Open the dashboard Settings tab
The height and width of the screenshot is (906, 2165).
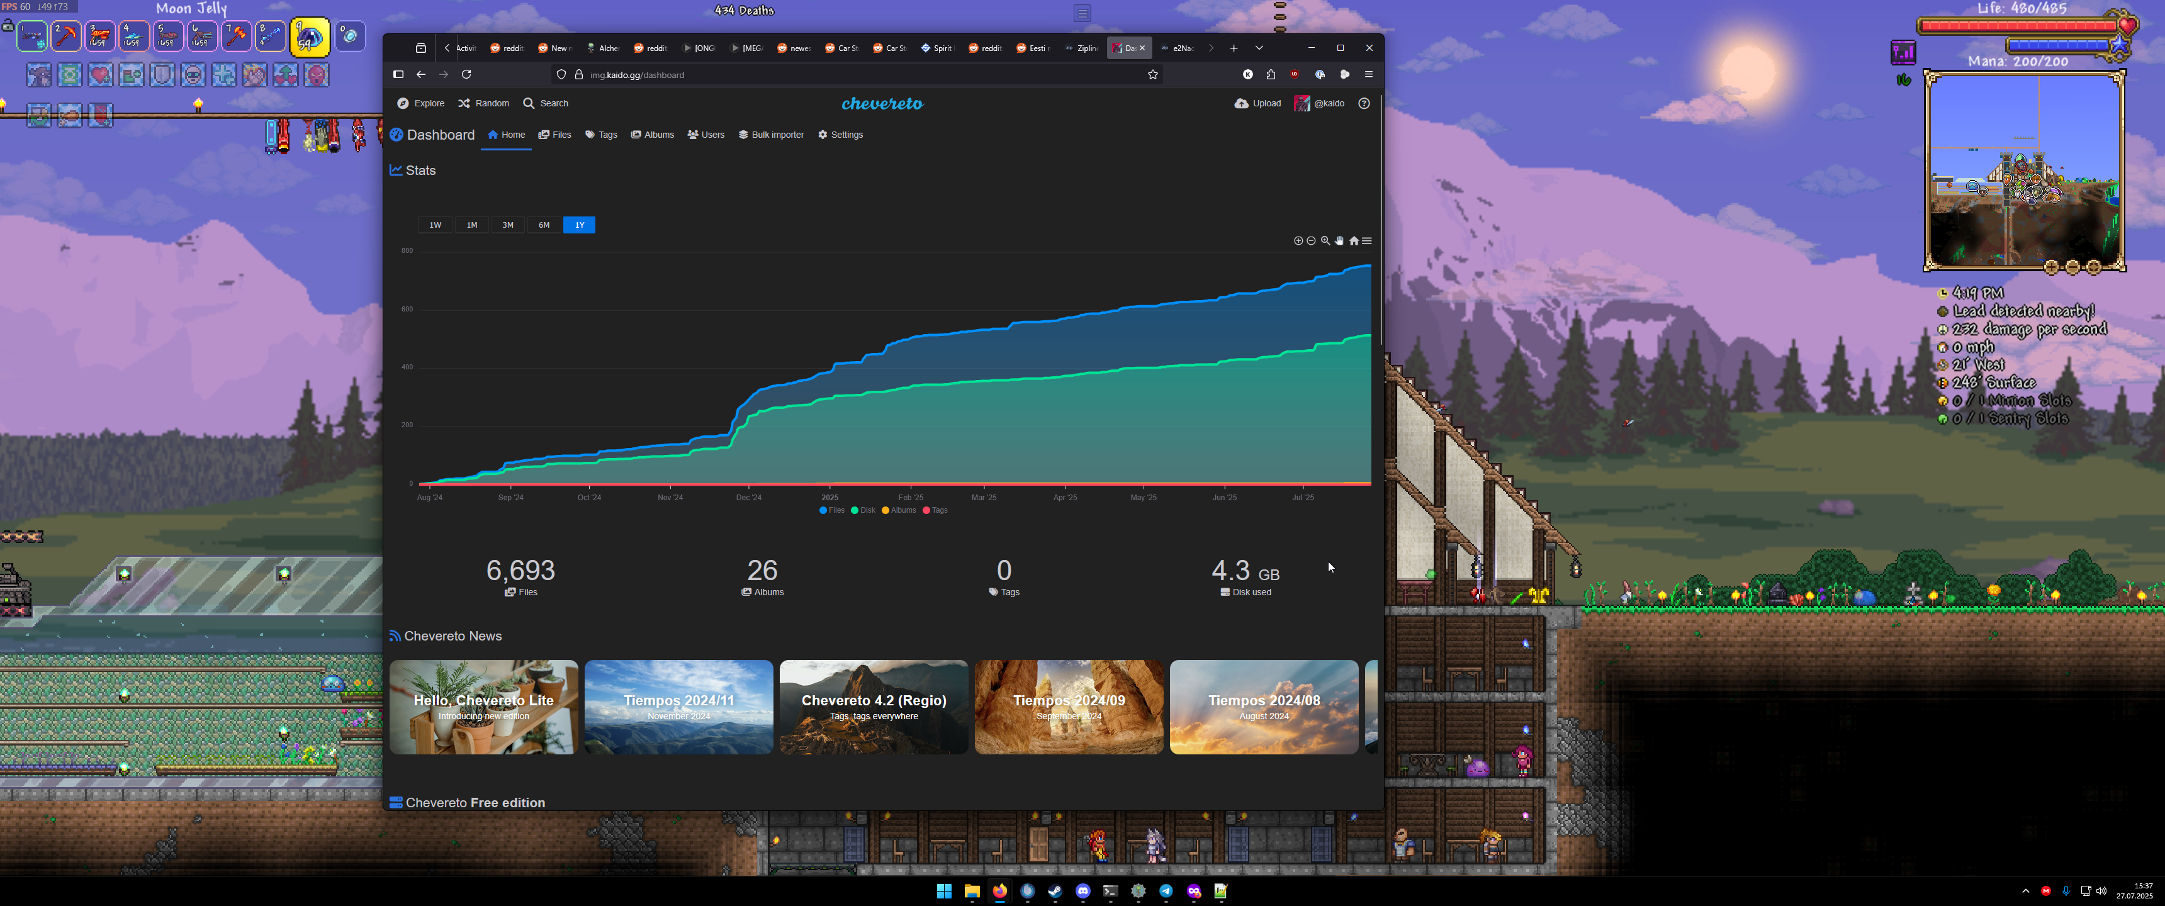click(840, 135)
